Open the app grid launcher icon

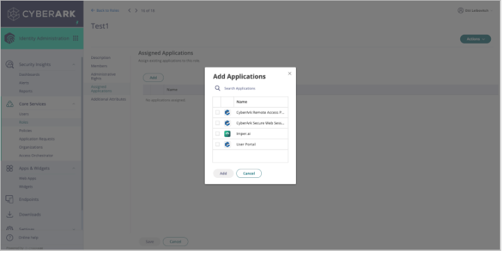pos(76,38)
